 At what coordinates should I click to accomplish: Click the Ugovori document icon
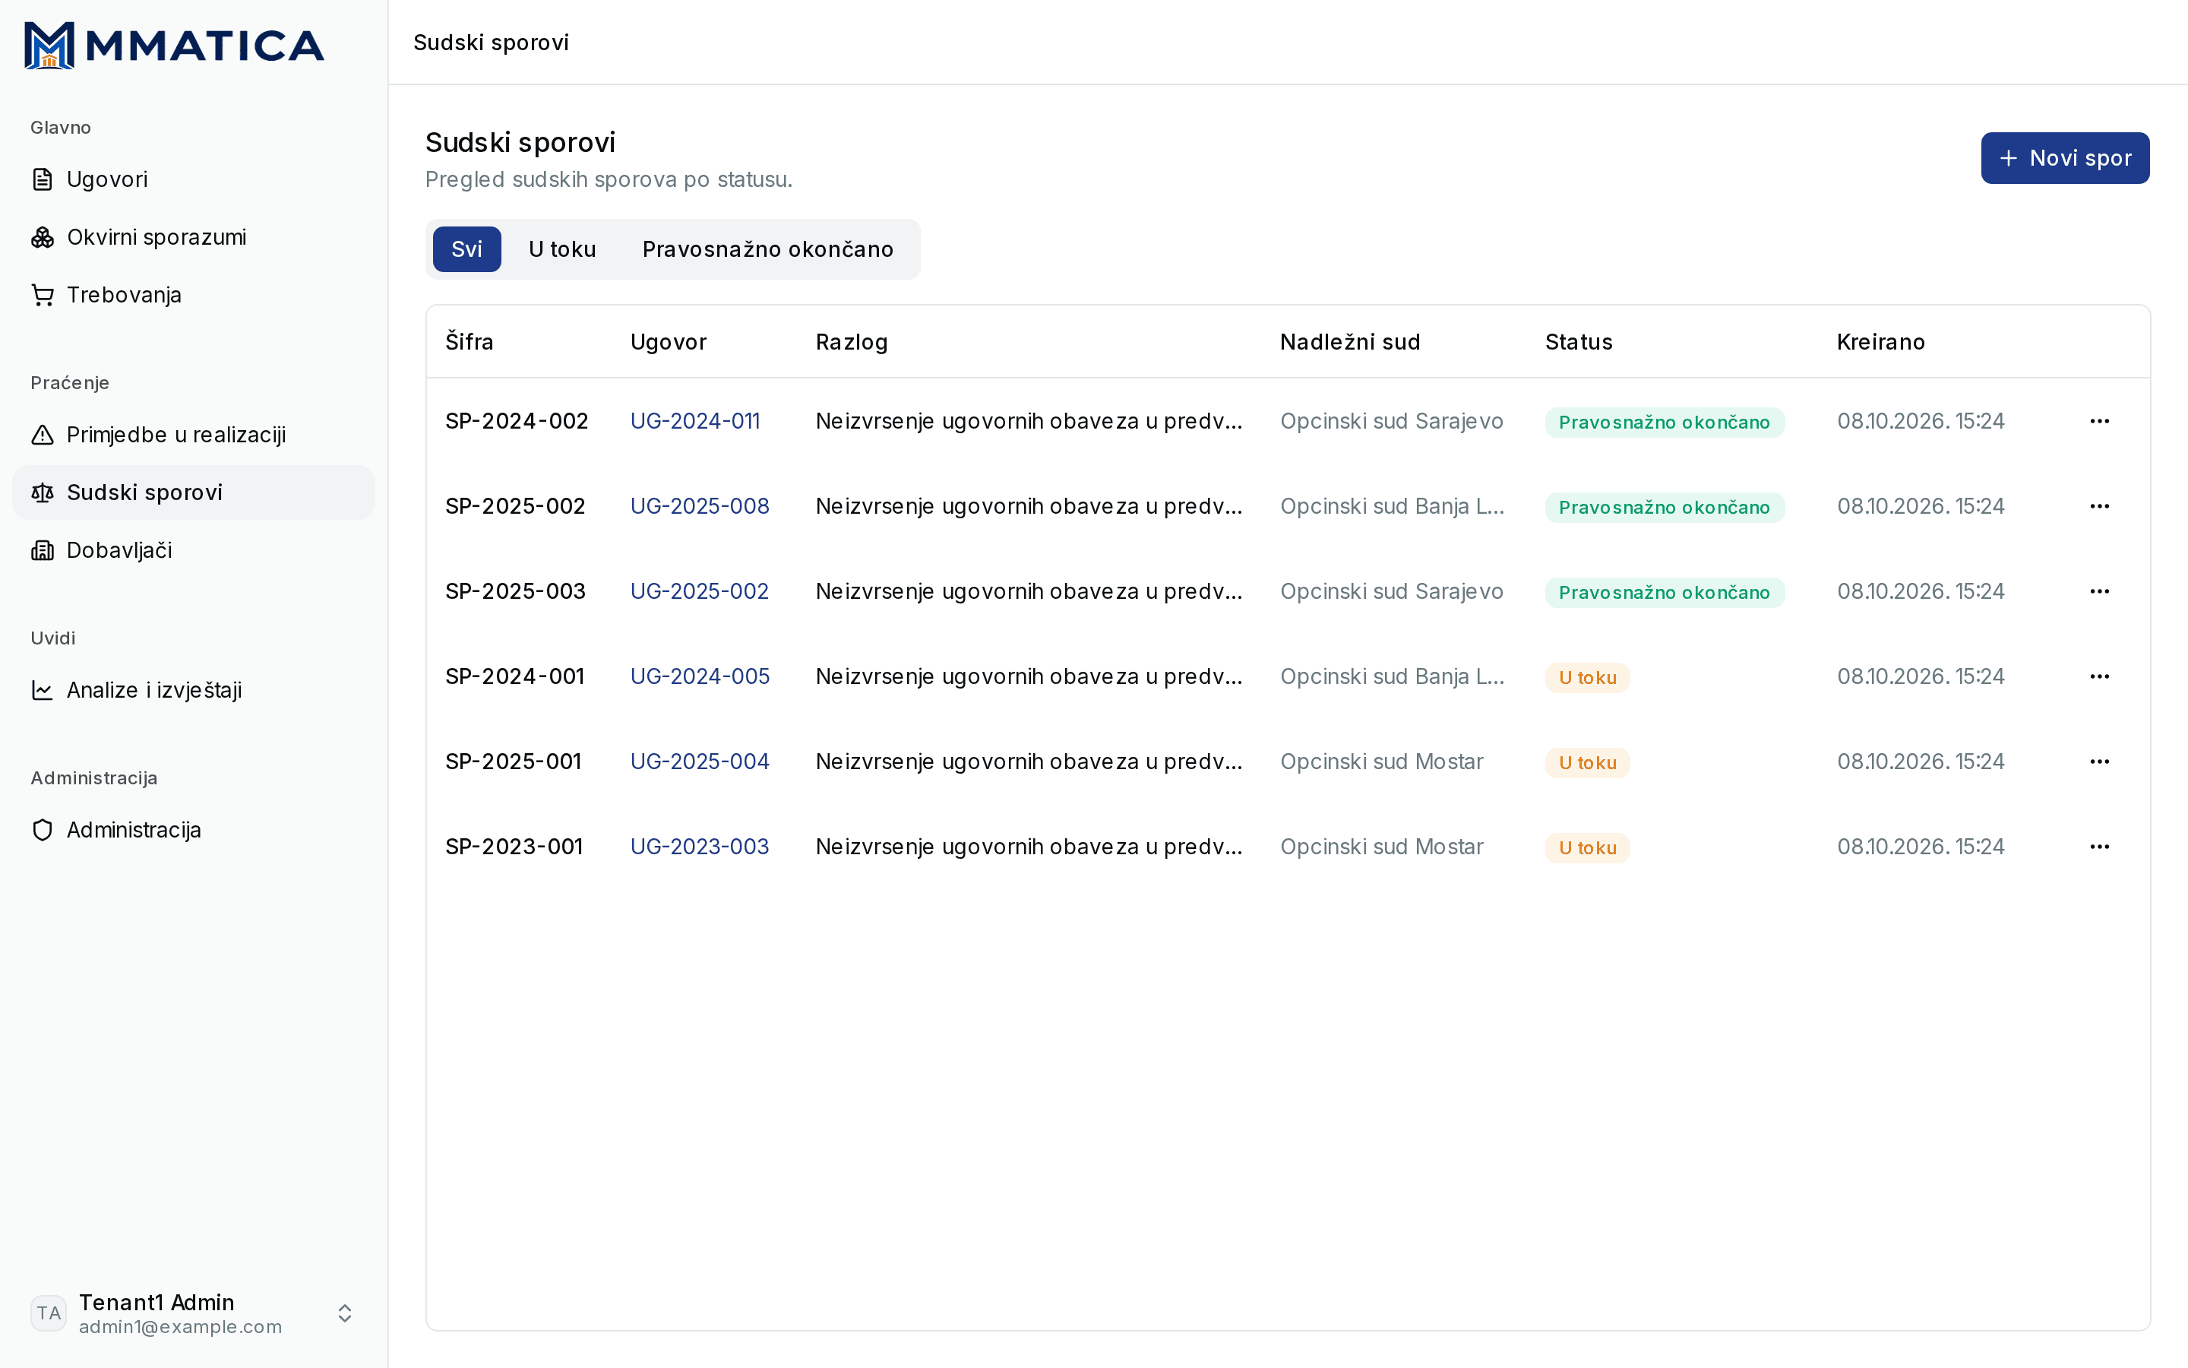[x=43, y=179]
